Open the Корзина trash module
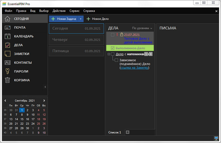The width and height of the screenshot is (221, 143). [x=22, y=80]
